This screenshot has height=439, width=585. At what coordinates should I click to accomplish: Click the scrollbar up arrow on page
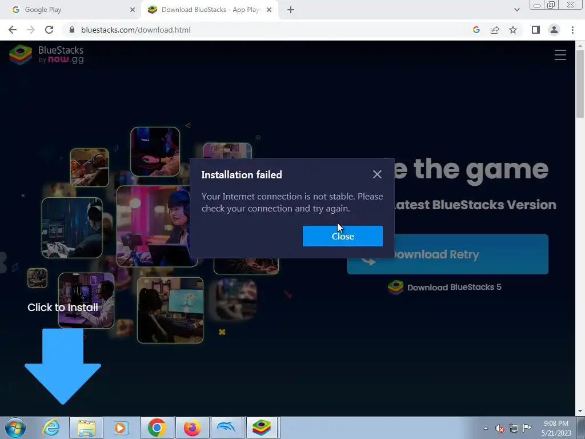[580, 45]
